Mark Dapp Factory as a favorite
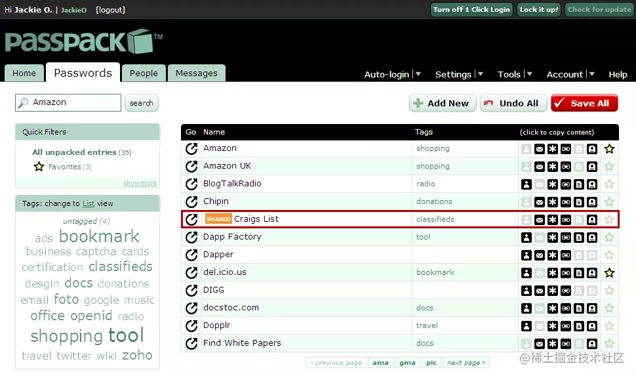Screen dimensions: 636x376 [609, 238]
